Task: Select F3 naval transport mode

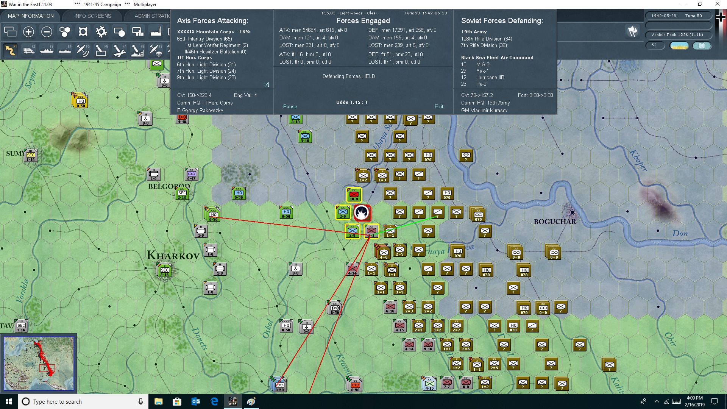Action: pos(47,50)
